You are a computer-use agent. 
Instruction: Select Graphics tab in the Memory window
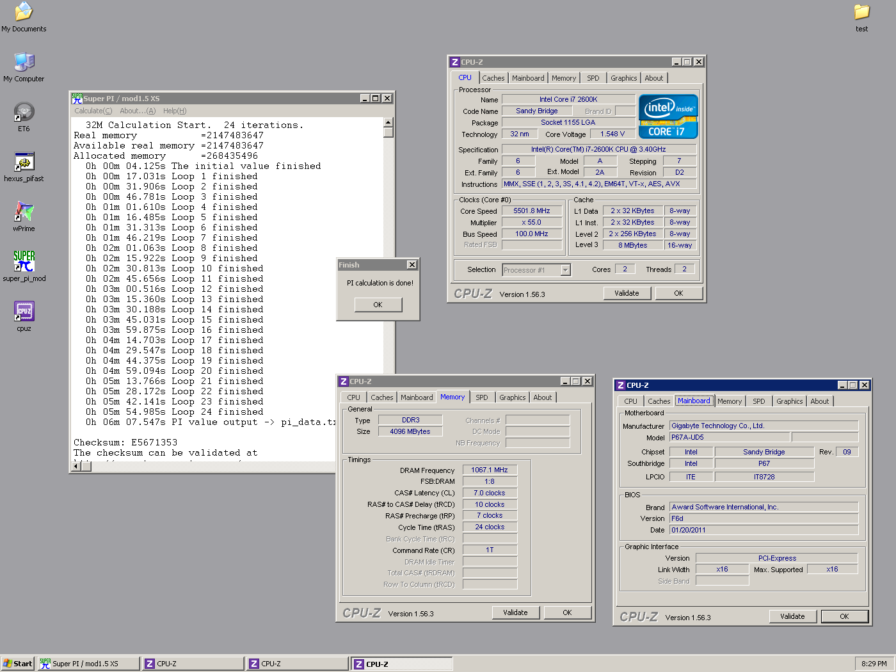click(x=513, y=397)
